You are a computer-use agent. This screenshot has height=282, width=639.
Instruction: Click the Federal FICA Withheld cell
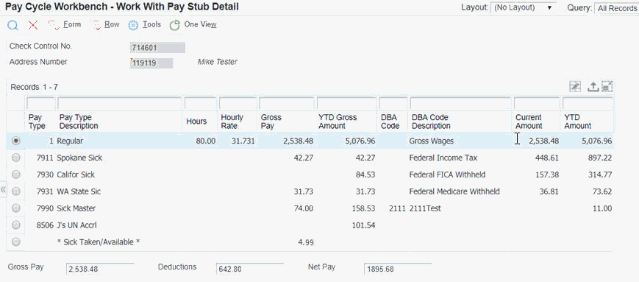[x=447, y=175]
